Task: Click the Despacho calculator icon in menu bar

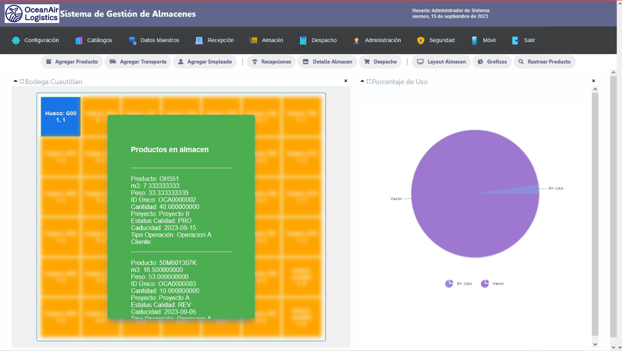Action: (303, 41)
